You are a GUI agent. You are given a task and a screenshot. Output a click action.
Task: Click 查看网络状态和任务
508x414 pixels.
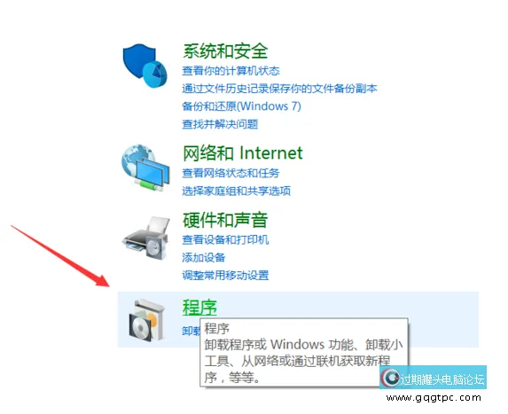[231, 173]
